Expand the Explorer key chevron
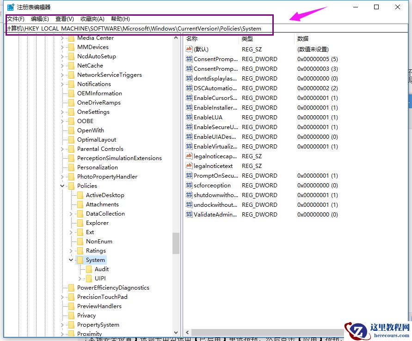 tap(70, 223)
